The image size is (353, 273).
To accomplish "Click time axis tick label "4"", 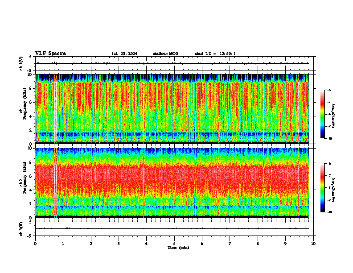I will point(147,244).
